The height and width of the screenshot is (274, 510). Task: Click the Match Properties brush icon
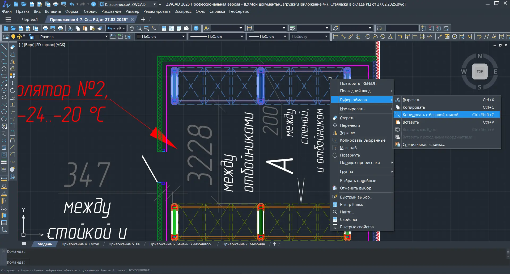coord(100,28)
